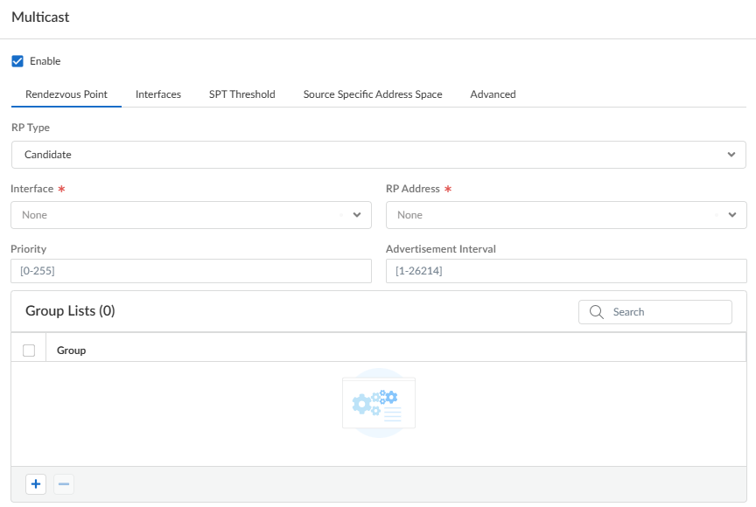Image resolution: width=756 pixels, height=507 pixels.
Task: Uncheck the Enable multicast checkbox
Action: coord(17,61)
